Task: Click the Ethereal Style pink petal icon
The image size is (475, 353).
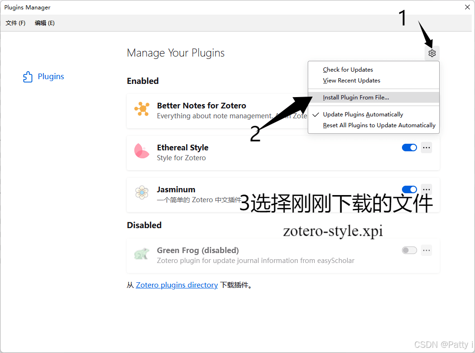Action: [142, 151]
